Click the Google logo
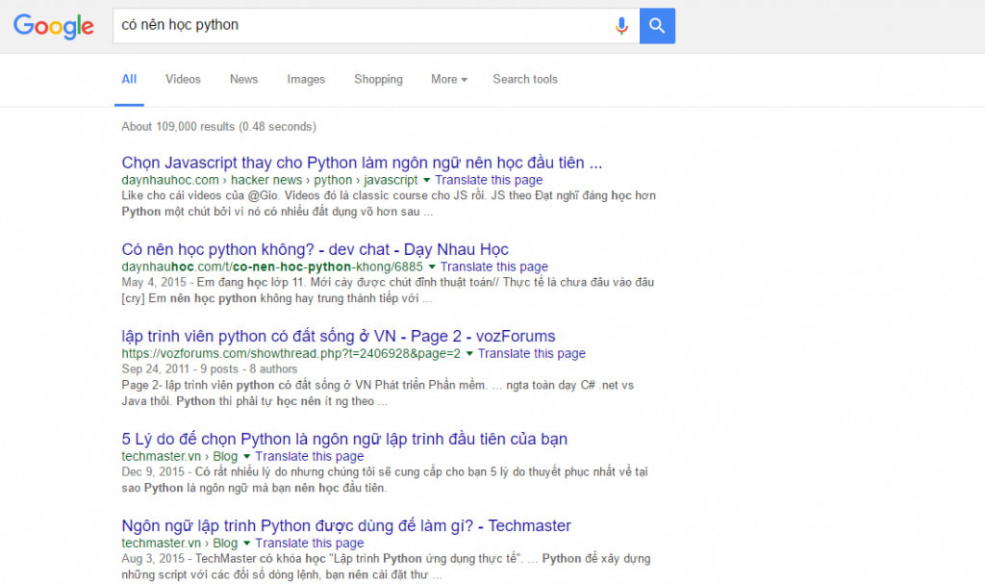This screenshot has width=985, height=584. click(x=54, y=26)
